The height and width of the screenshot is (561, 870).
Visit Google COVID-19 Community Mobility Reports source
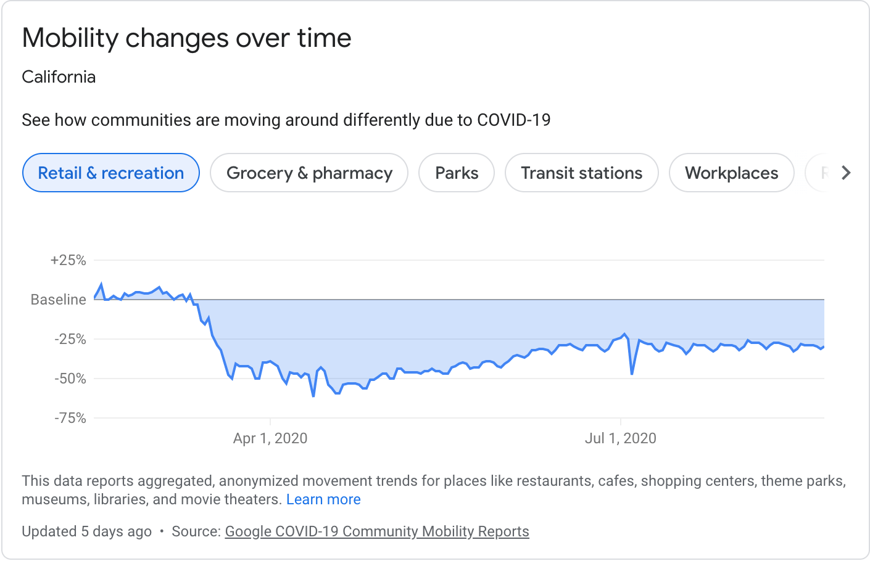pos(377,531)
